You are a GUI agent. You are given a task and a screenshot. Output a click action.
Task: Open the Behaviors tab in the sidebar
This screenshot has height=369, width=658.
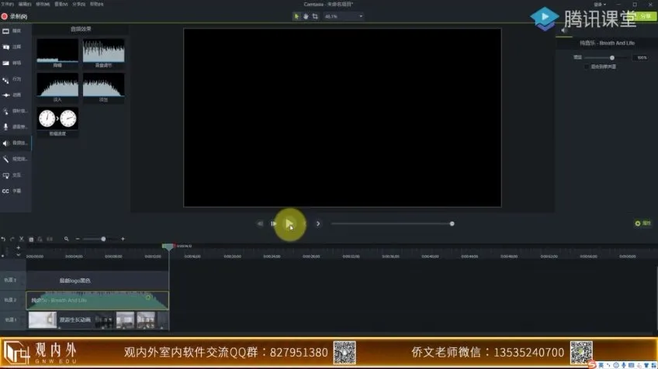click(12, 79)
